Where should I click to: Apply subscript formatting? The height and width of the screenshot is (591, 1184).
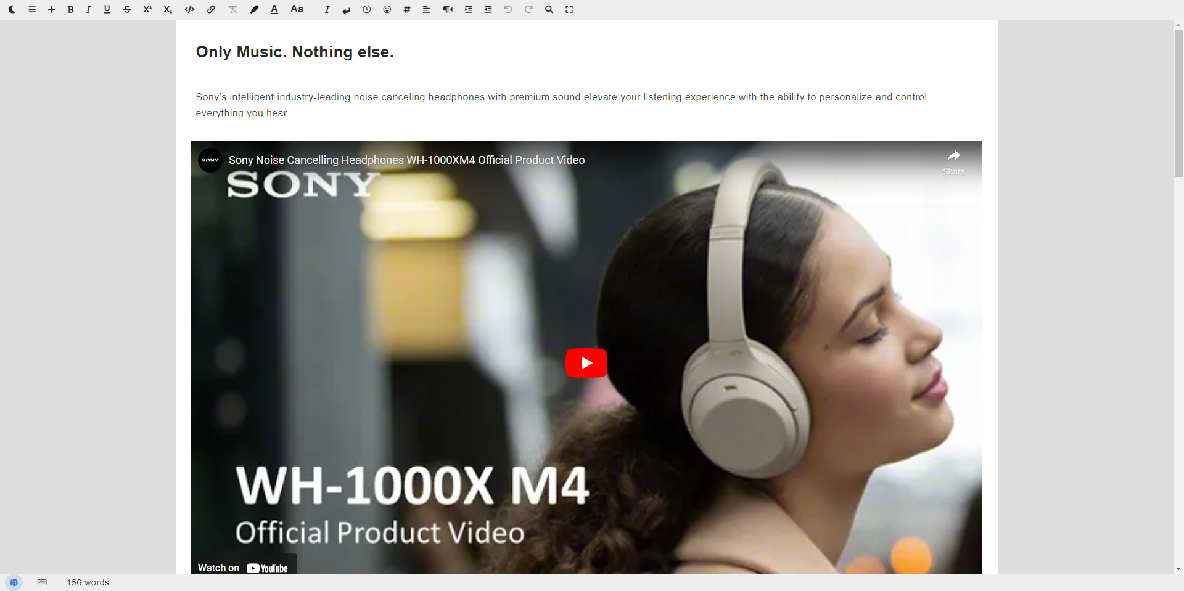(168, 9)
